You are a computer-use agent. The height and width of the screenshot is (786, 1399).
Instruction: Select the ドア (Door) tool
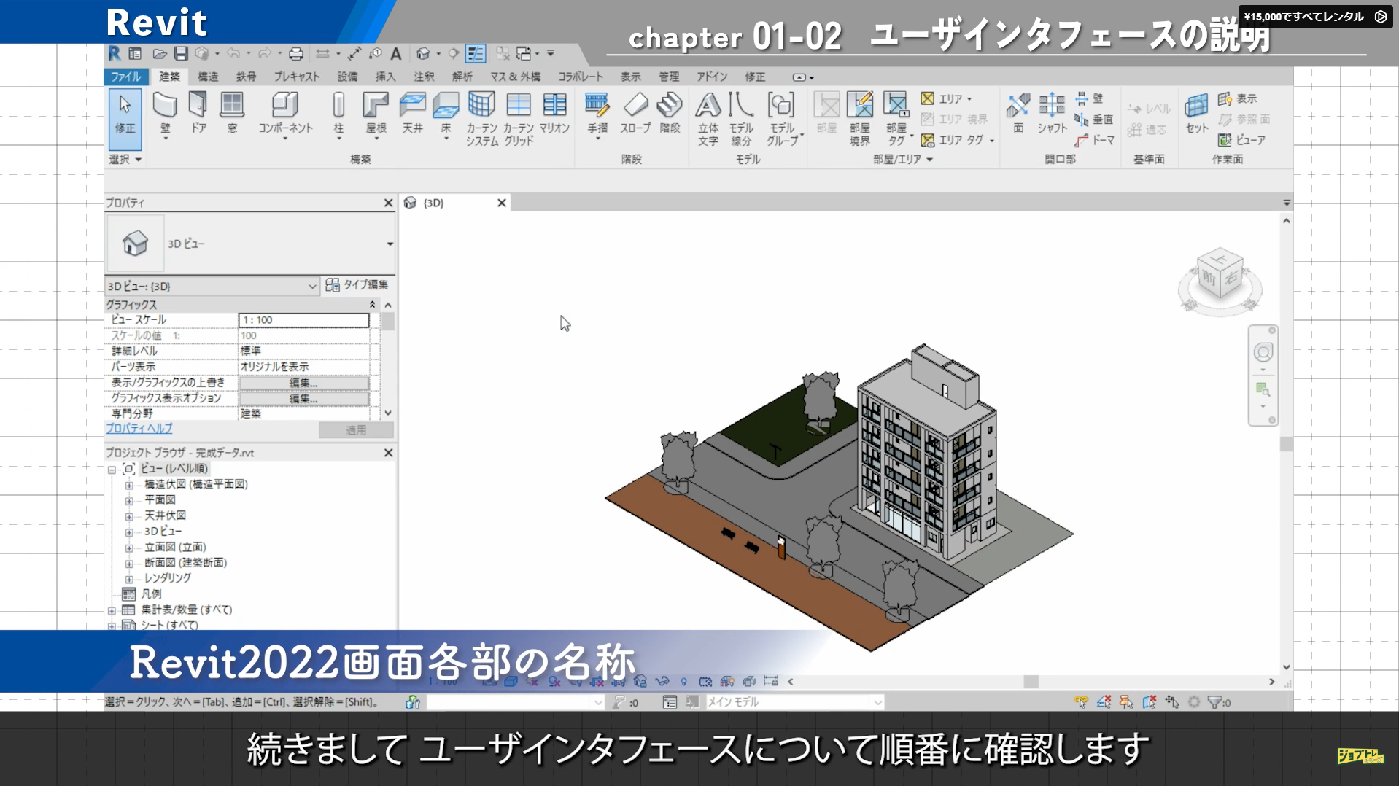(x=198, y=113)
